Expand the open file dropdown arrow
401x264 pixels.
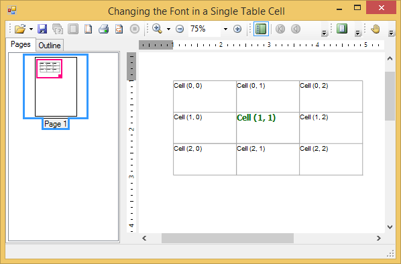[x=31, y=29]
